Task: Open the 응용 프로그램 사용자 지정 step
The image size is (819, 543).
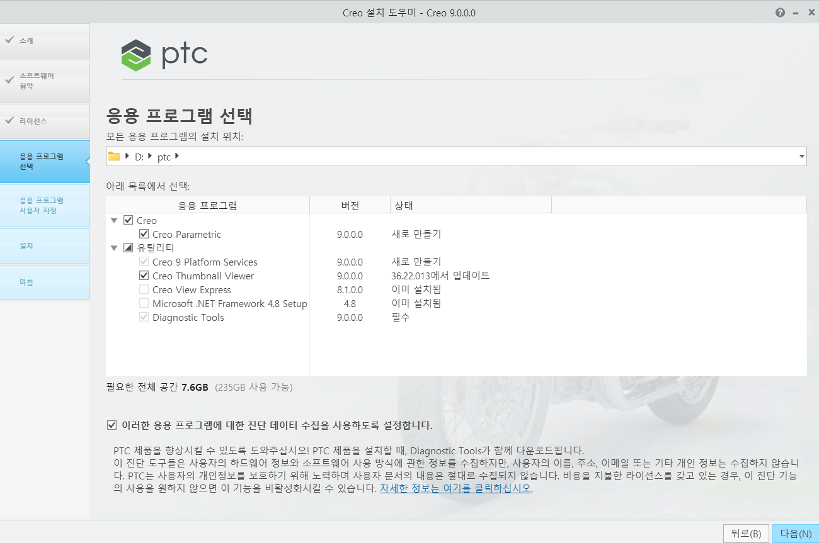Action: click(45, 206)
